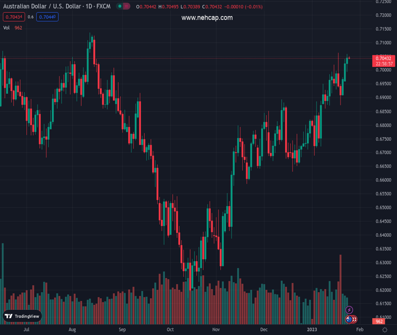Viewport: 397px width, 335px height.
Task: Click the Australian flag economic event icon
Action: pos(349,319)
